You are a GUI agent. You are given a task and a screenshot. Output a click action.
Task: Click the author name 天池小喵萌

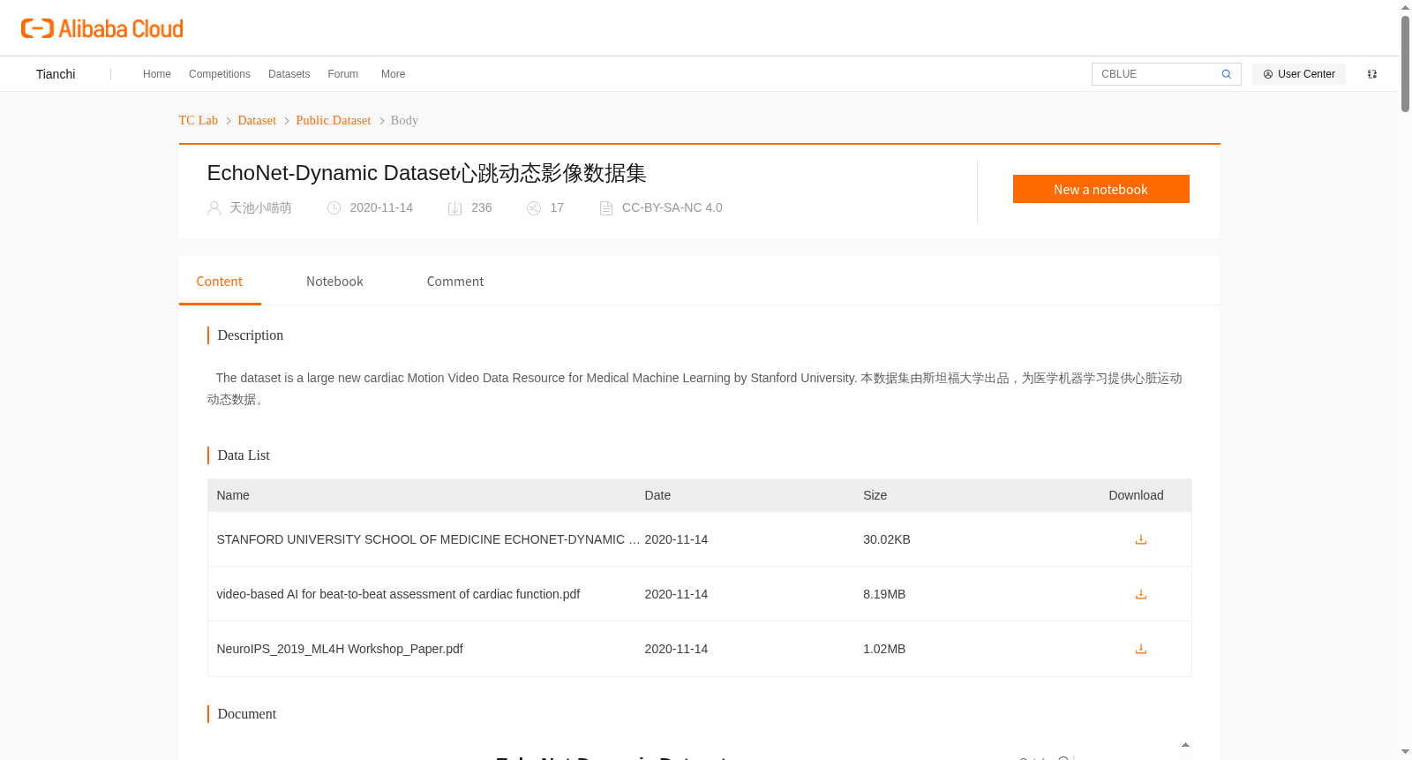pyautogui.click(x=260, y=208)
